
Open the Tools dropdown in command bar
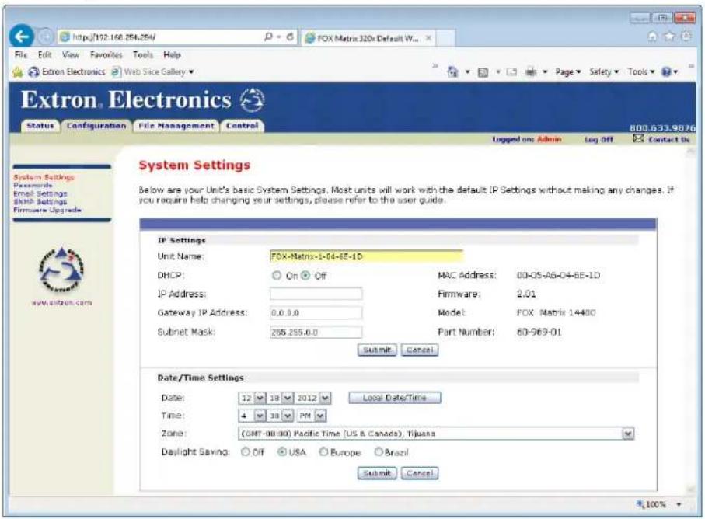(x=640, y=72)
